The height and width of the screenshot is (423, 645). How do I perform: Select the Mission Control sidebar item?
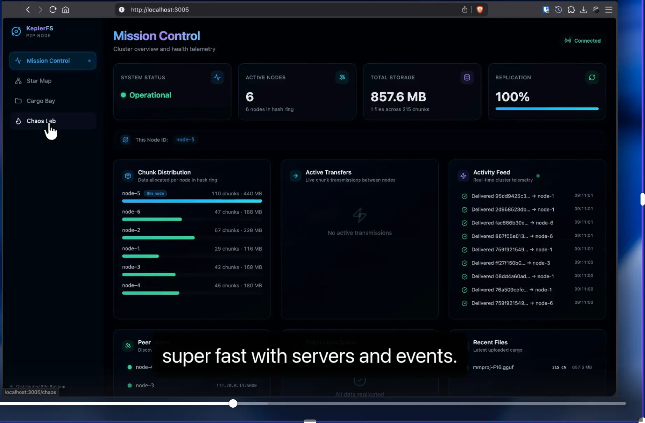[48, 60]
